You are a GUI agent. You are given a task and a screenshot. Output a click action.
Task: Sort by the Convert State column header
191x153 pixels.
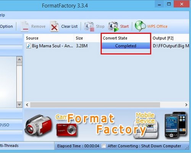[x=126, y=38]
